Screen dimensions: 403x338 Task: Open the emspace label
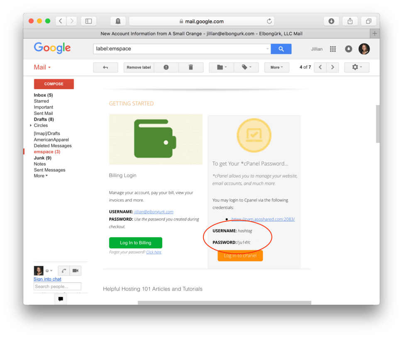[x=47, y=152]
